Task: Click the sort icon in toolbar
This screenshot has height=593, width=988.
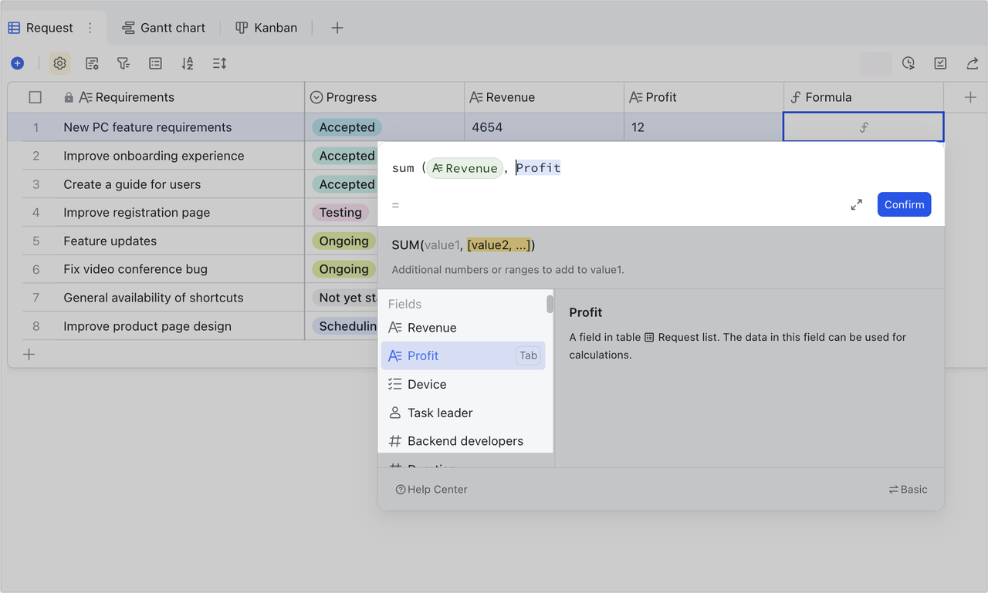Action: [x=188, y=63]
